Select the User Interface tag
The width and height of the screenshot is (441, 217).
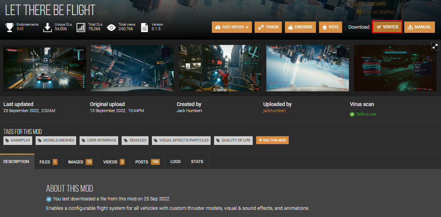(x=99, y=140)
